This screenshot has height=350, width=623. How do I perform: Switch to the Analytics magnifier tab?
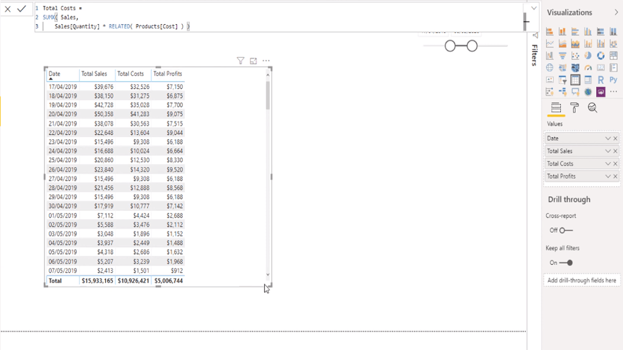(593, 108)
